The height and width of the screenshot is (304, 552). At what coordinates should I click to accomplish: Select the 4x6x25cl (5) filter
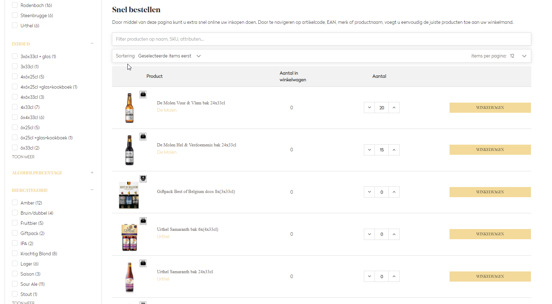[x=15, y=76]
